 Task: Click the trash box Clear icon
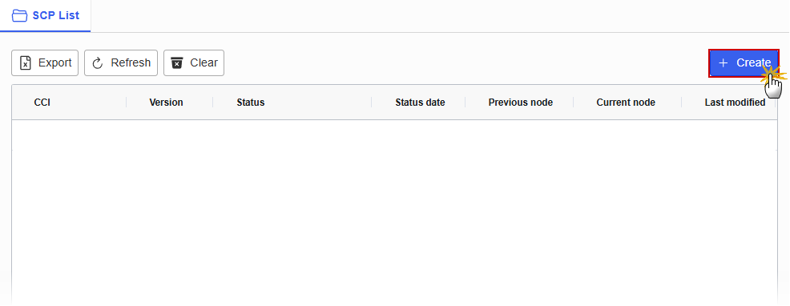[177, 63]
